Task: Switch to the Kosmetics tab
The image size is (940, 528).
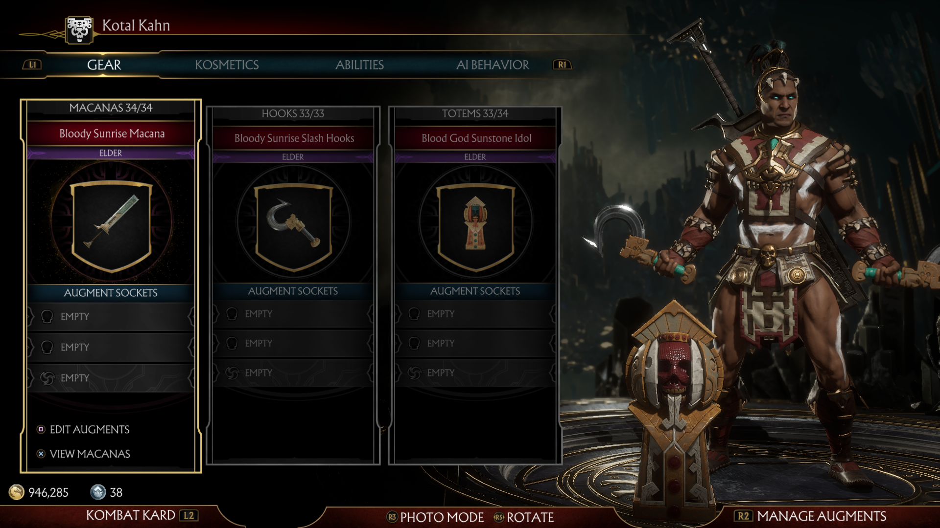Action: 227,65
